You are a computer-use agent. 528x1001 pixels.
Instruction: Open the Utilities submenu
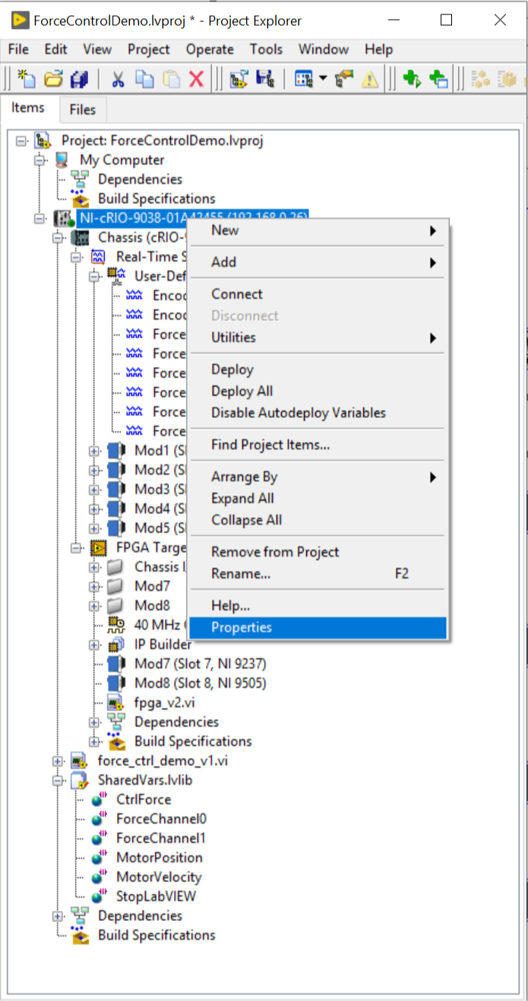(318, 337)
